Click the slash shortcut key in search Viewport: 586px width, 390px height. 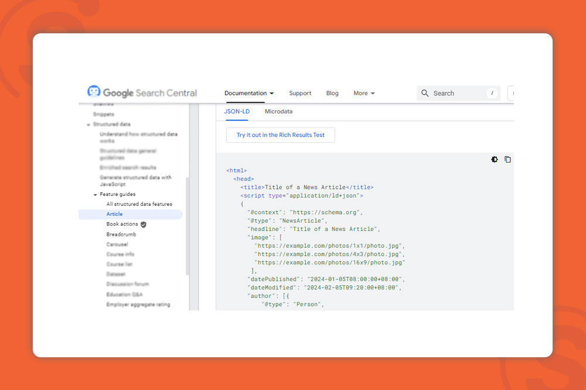coord(492,93)
